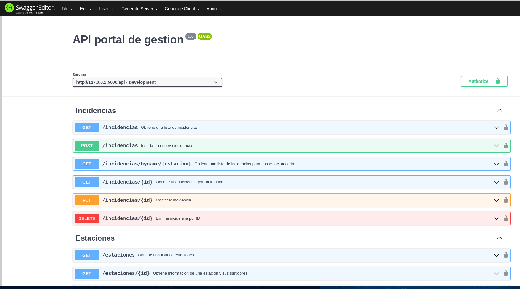Click lock icon on GET /estaciones/{id} row
The height and width of the screenshot is (289, 520).
[x=506, y=273]
